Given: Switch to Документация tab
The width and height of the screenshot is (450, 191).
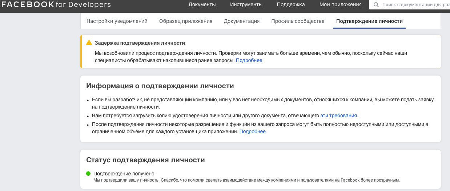Looking at the screenshot, I should coord(242,21).
